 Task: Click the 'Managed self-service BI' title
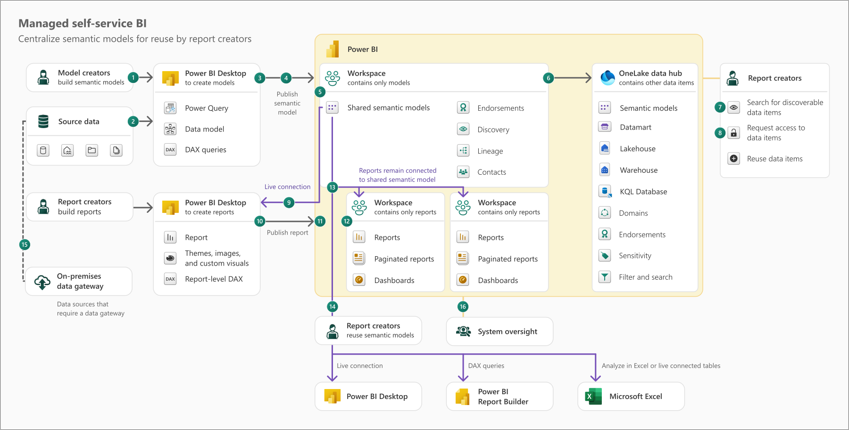[x=83, y=23]
